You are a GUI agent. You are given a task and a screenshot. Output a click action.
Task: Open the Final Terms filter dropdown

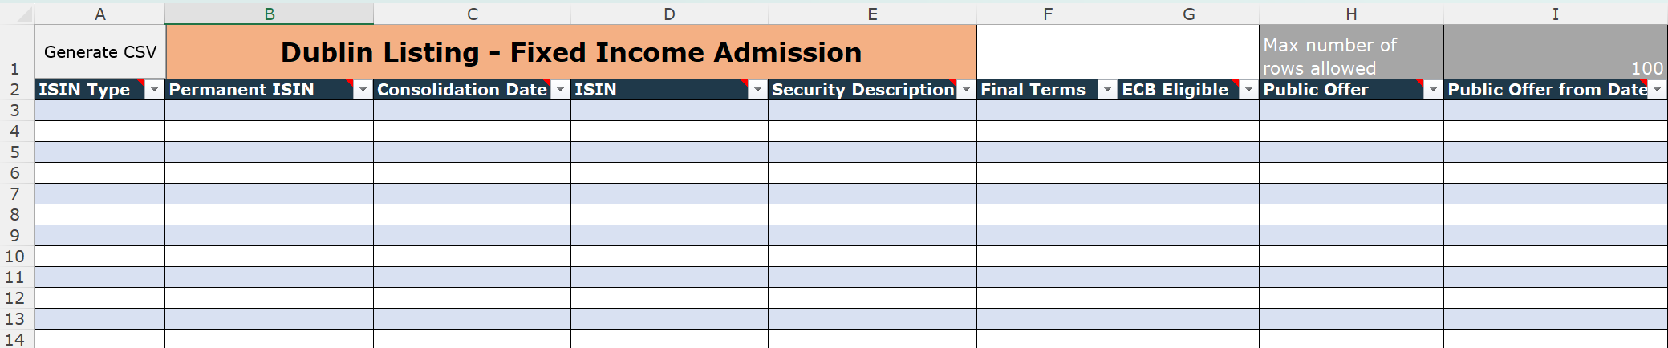click(x=1107, y=90)
